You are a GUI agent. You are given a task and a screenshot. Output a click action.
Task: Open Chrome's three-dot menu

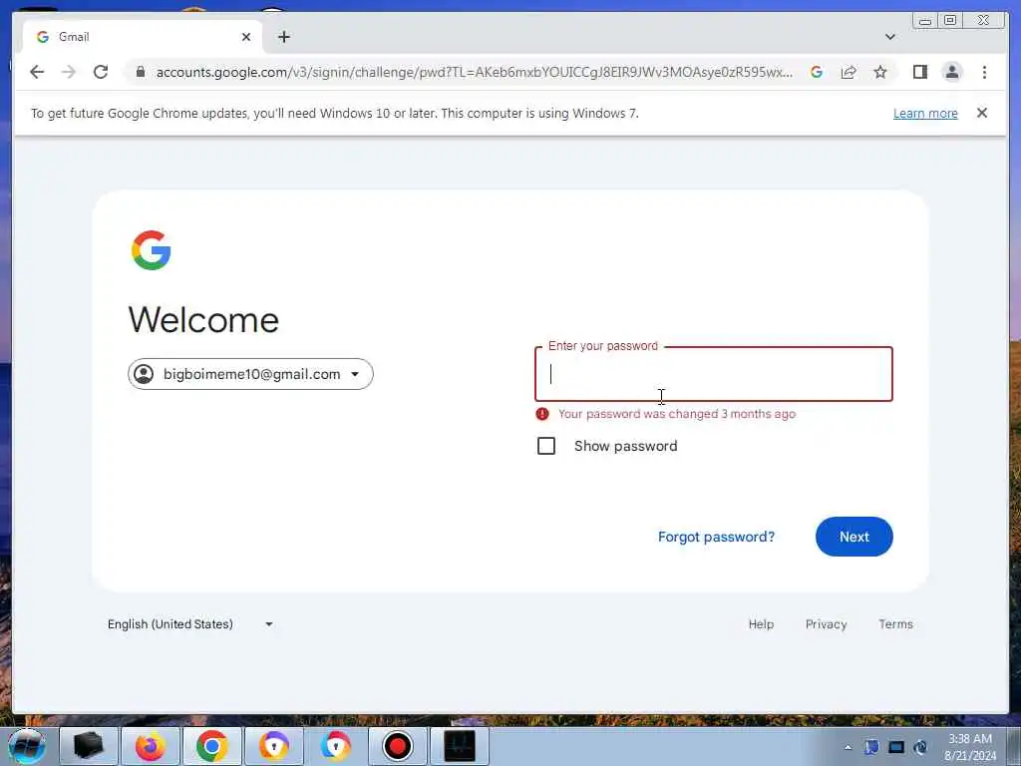pos(984,72)
